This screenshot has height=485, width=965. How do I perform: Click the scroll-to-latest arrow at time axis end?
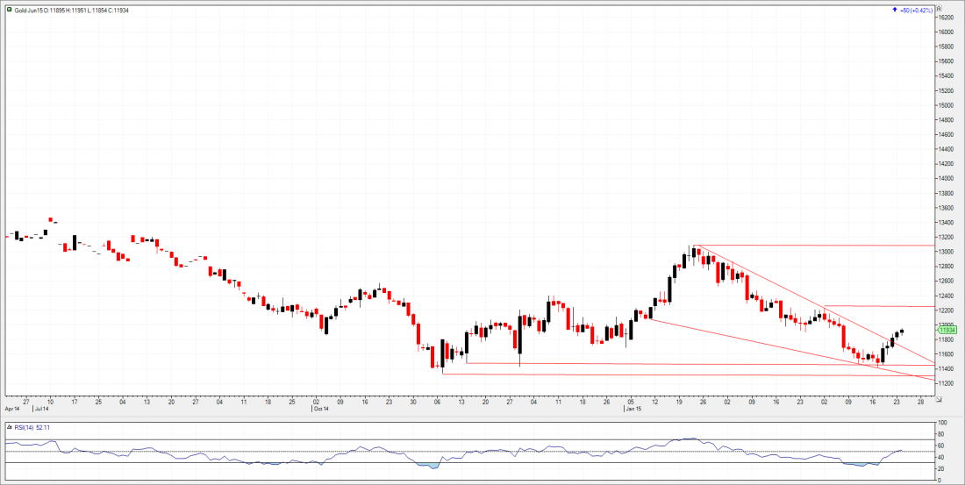point(939,400)
